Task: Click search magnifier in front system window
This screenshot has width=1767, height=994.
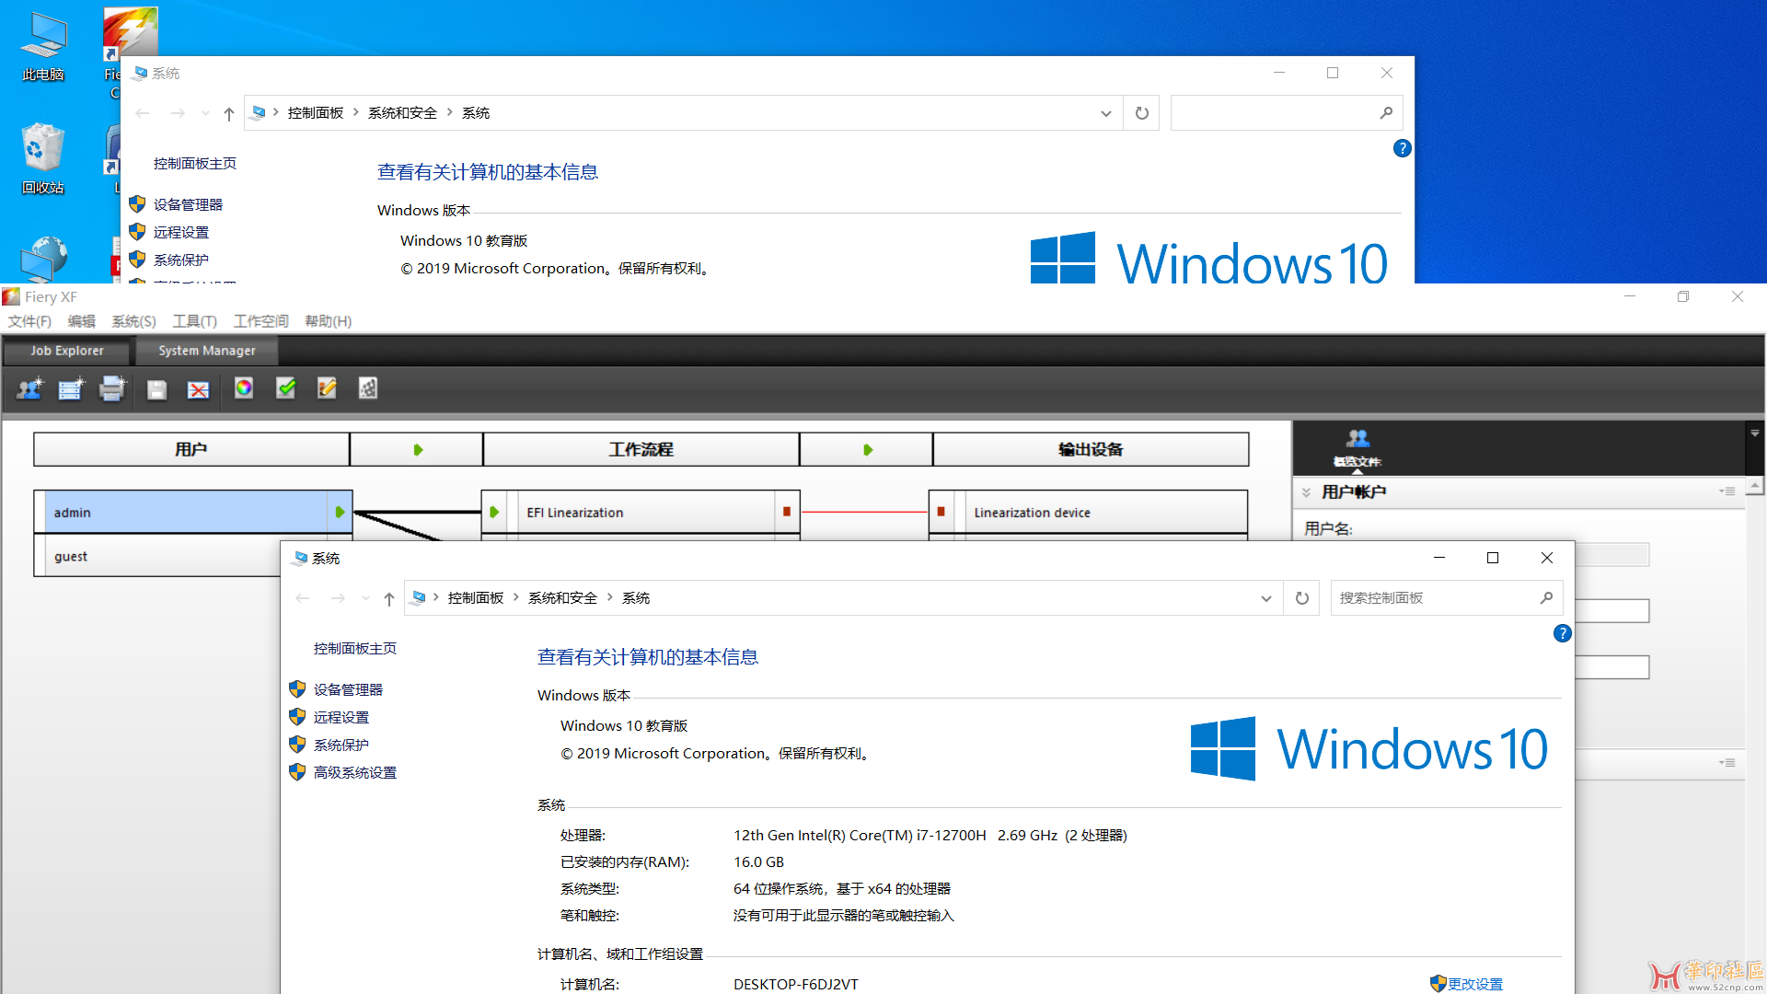Action: pos(1546,598)
